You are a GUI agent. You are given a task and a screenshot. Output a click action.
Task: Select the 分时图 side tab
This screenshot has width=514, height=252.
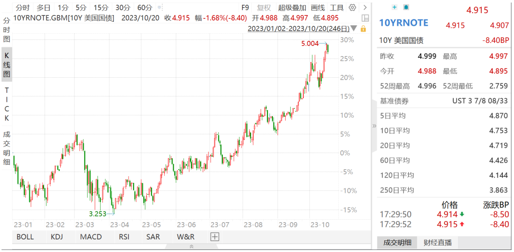[7, 29]
